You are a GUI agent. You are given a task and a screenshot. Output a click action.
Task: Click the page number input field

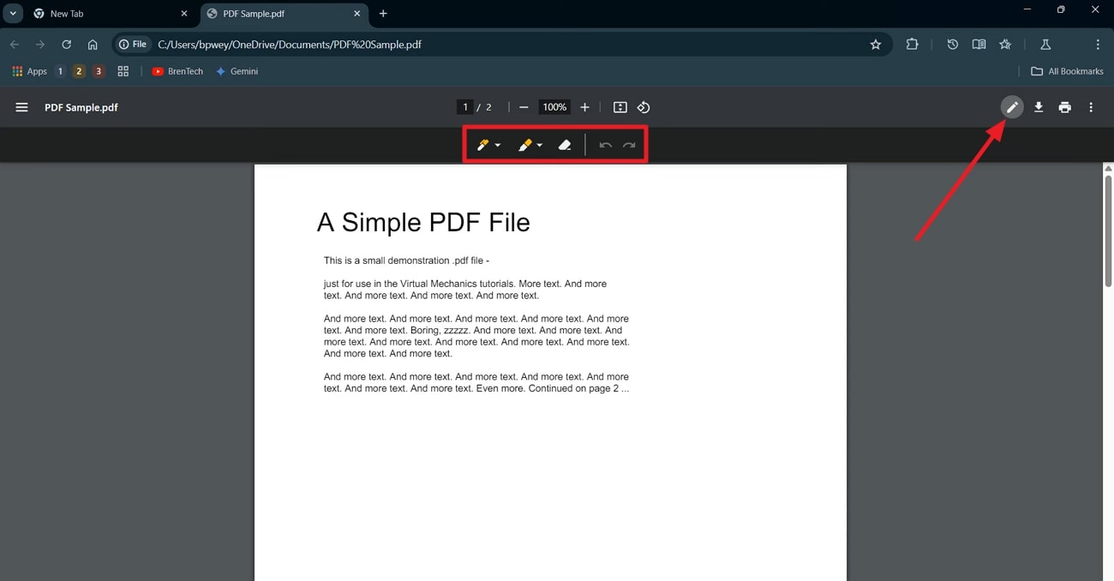click(x=465, y=107)
